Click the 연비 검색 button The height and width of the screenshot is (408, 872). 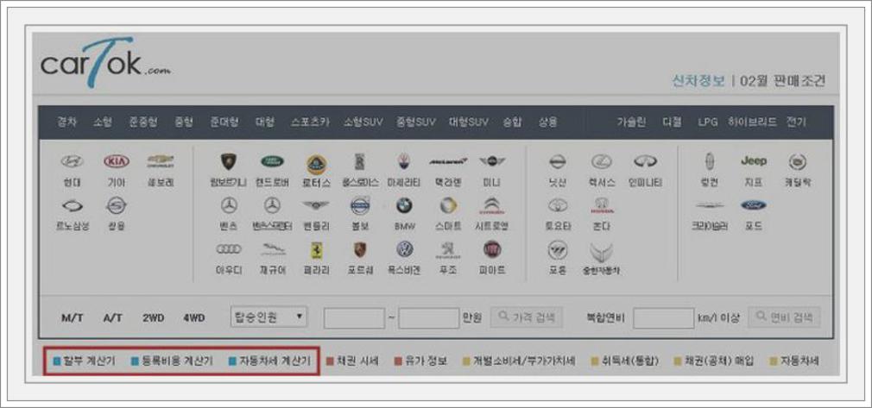784,317
